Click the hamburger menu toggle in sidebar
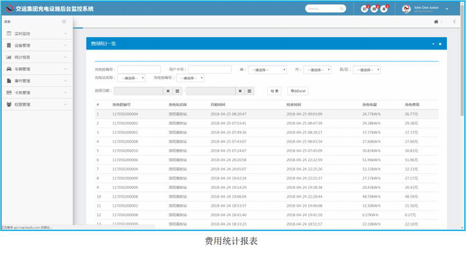 pyautogui.click(x=64, y=21)
